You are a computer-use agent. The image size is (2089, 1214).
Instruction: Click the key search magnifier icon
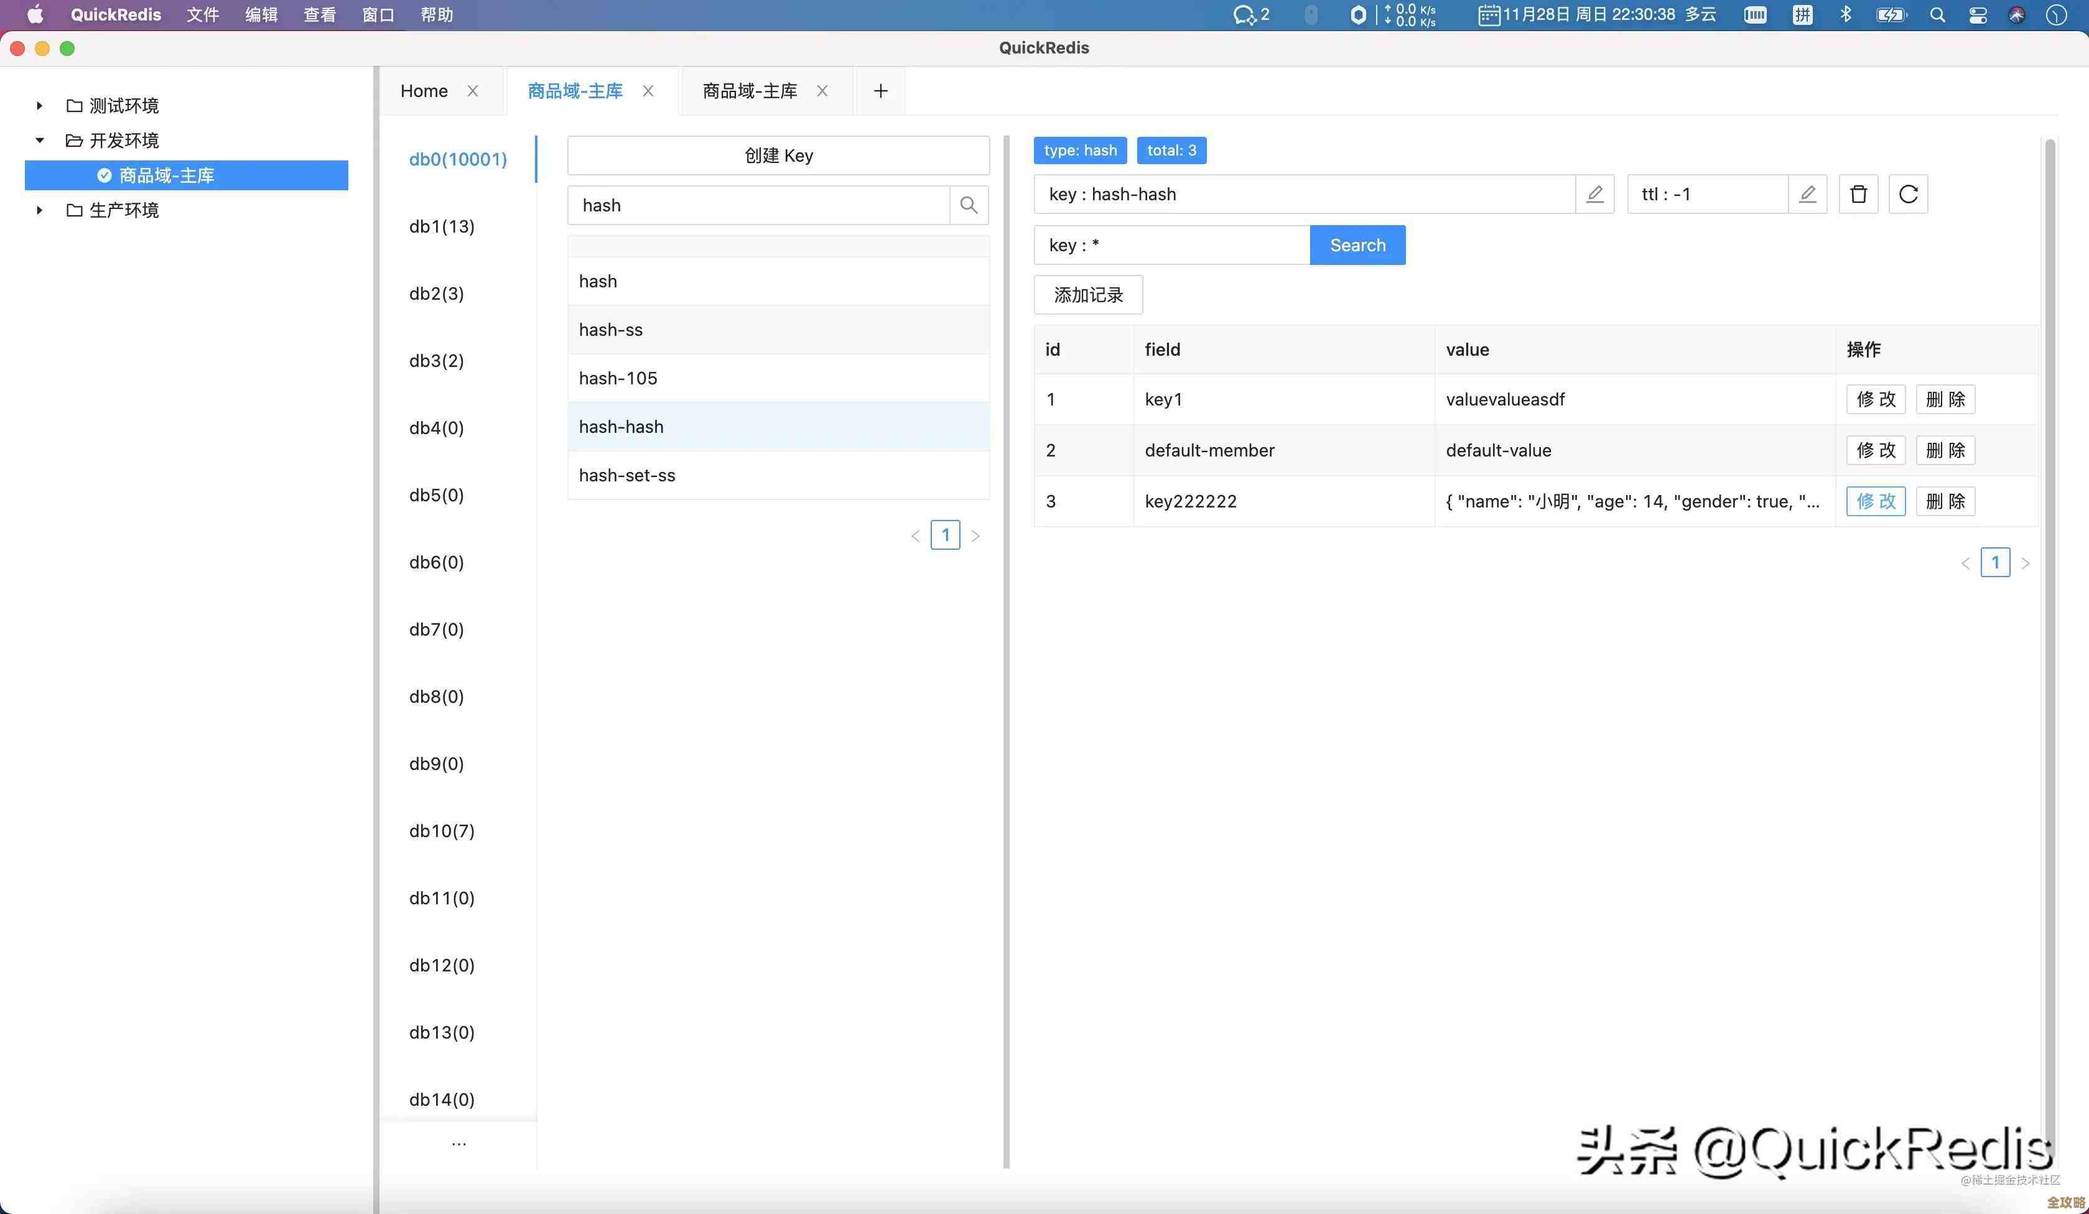click(x=968, y=205)
